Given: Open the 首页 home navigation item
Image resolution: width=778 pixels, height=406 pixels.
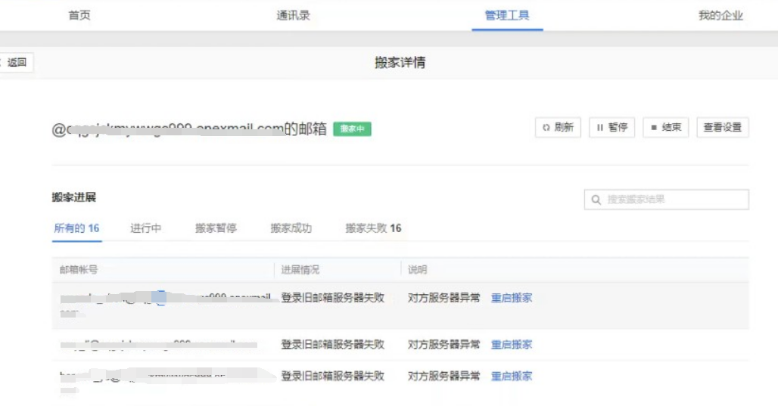Looking at the screenshot, I should [79, 15].
